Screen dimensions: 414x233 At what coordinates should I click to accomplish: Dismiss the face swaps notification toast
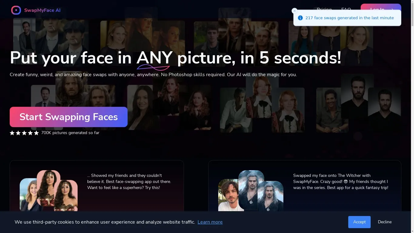[x=294, y=11]
